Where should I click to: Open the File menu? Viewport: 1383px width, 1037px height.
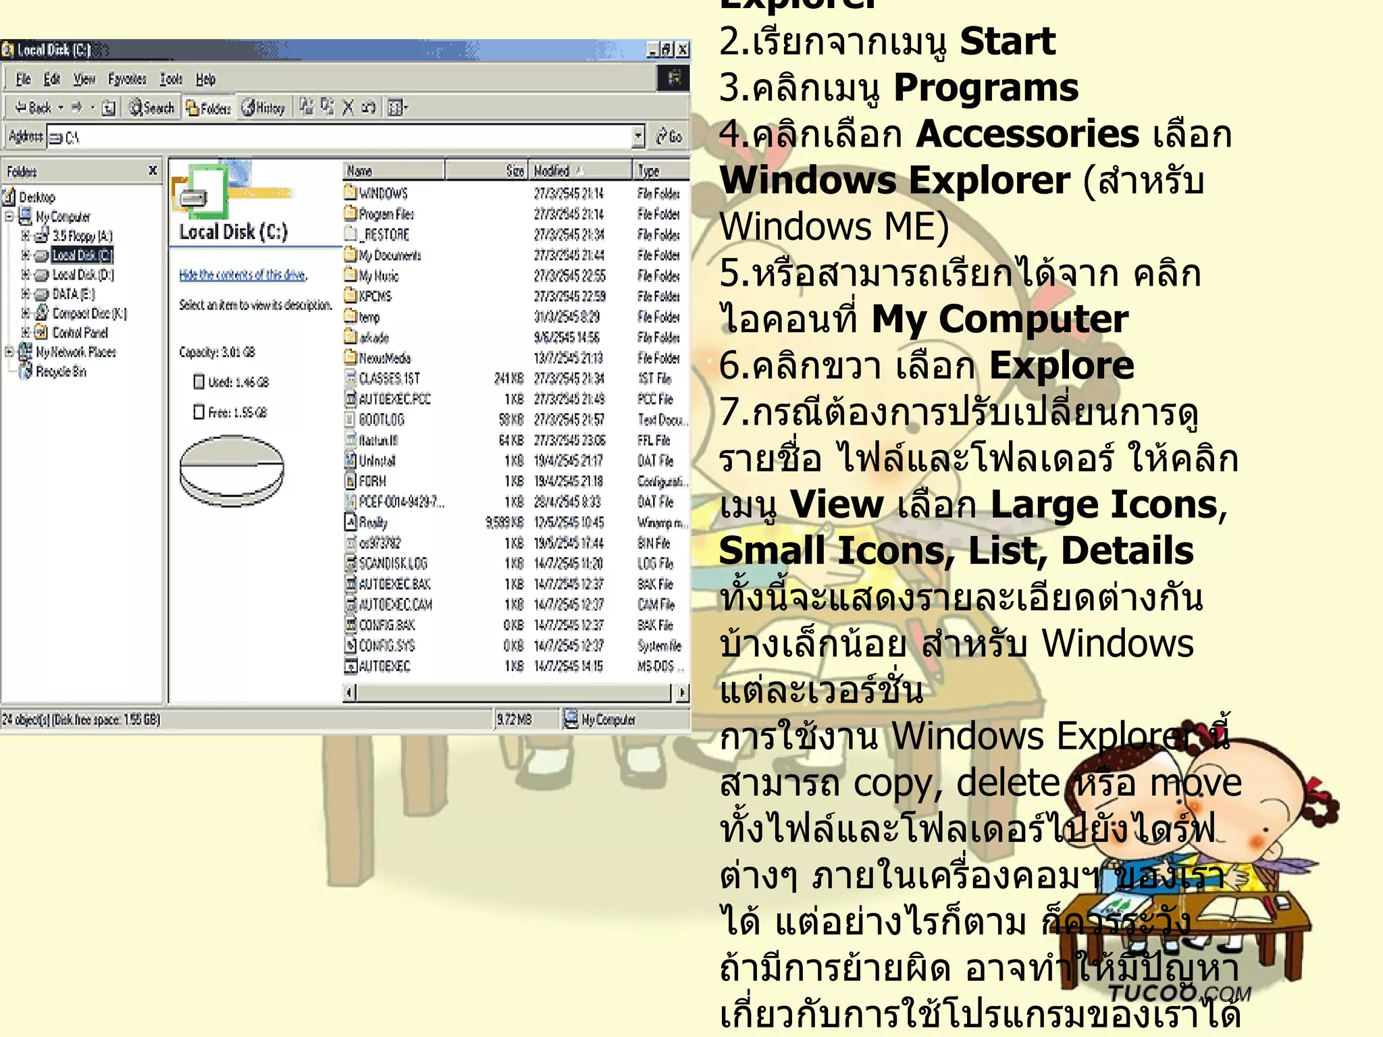(23, 79)
